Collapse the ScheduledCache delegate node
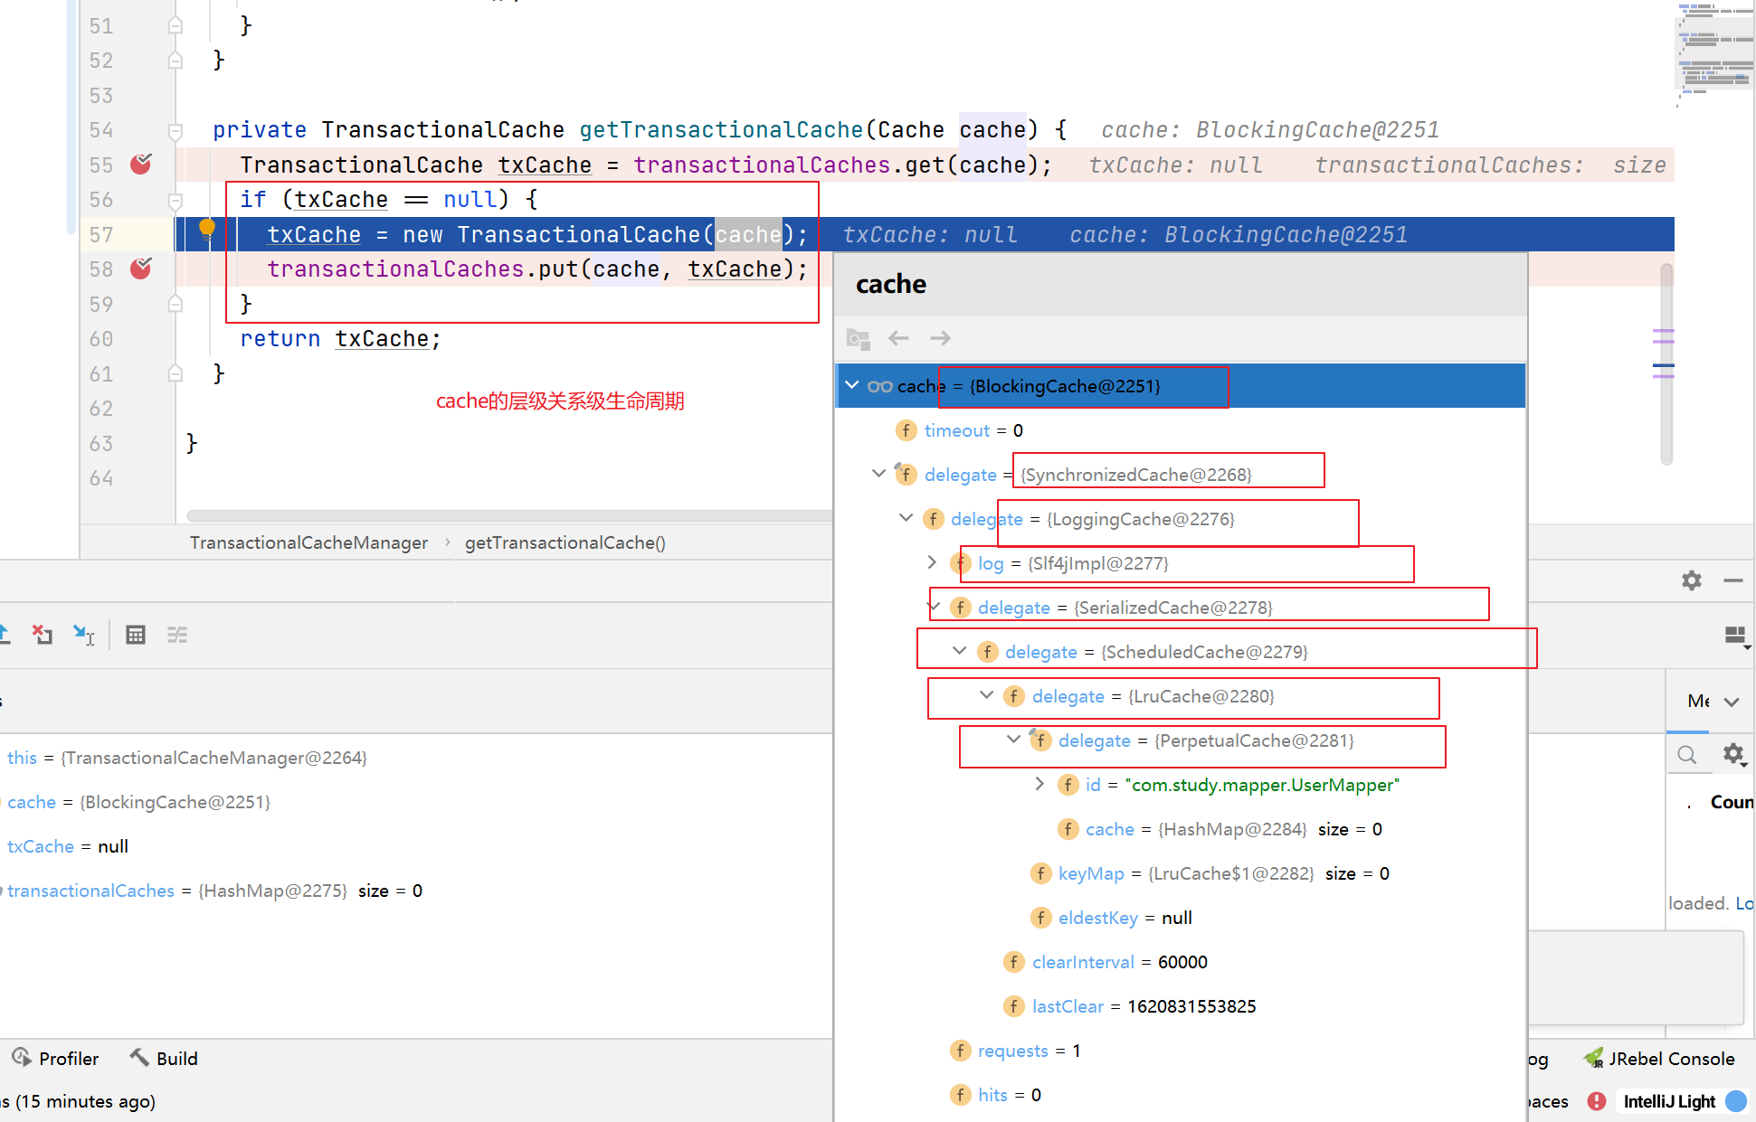This screenshot has height=1122, width=1756. coord(960,651)
